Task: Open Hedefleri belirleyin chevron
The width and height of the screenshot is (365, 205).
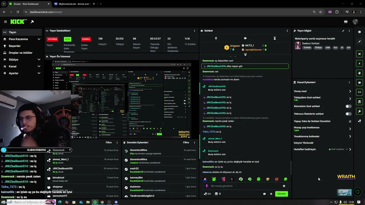Action: (350, 149)
